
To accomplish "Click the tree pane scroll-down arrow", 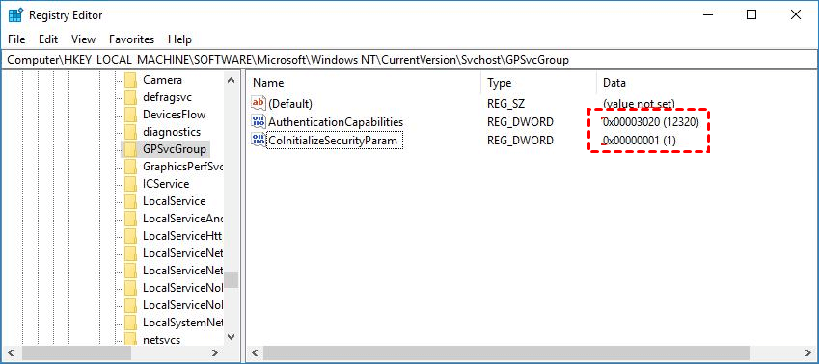I will tap(232, 337).
